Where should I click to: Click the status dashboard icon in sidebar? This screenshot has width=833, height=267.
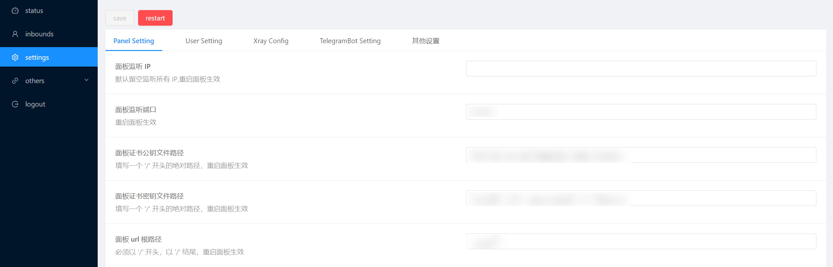point(15,11)
